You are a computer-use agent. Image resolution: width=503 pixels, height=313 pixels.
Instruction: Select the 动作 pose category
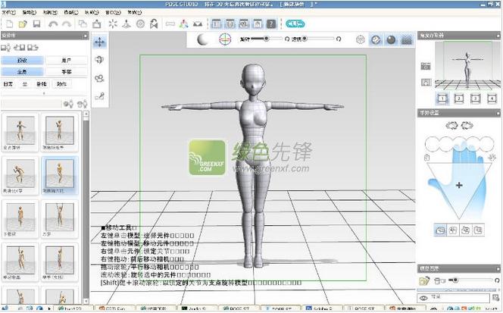click(61, 84)
